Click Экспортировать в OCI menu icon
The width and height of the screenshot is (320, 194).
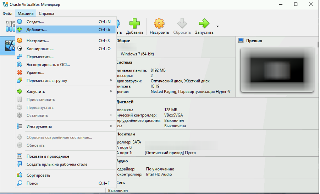(20, 65)
